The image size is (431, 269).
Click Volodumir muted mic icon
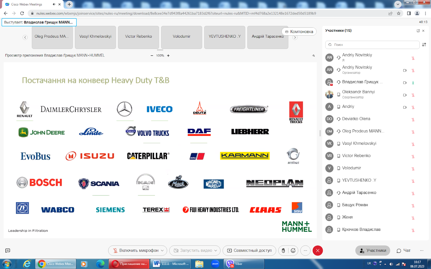click(x=413, y=169)
